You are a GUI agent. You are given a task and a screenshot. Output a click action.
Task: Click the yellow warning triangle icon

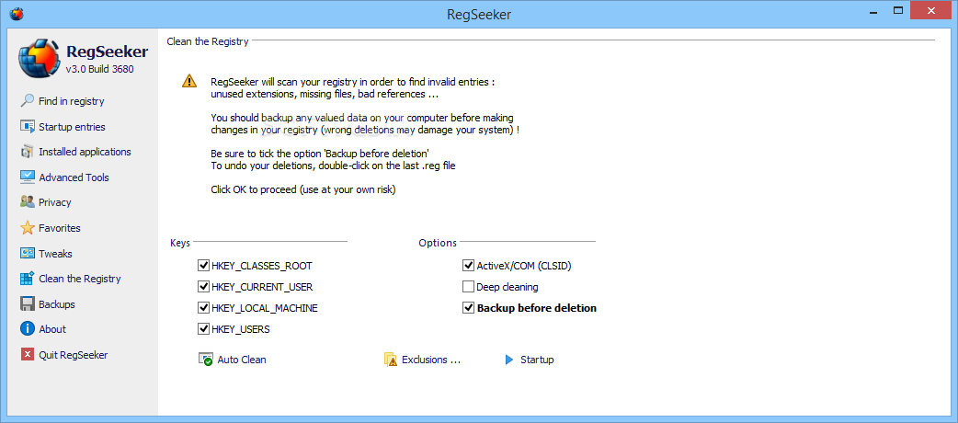coord(189,81)
